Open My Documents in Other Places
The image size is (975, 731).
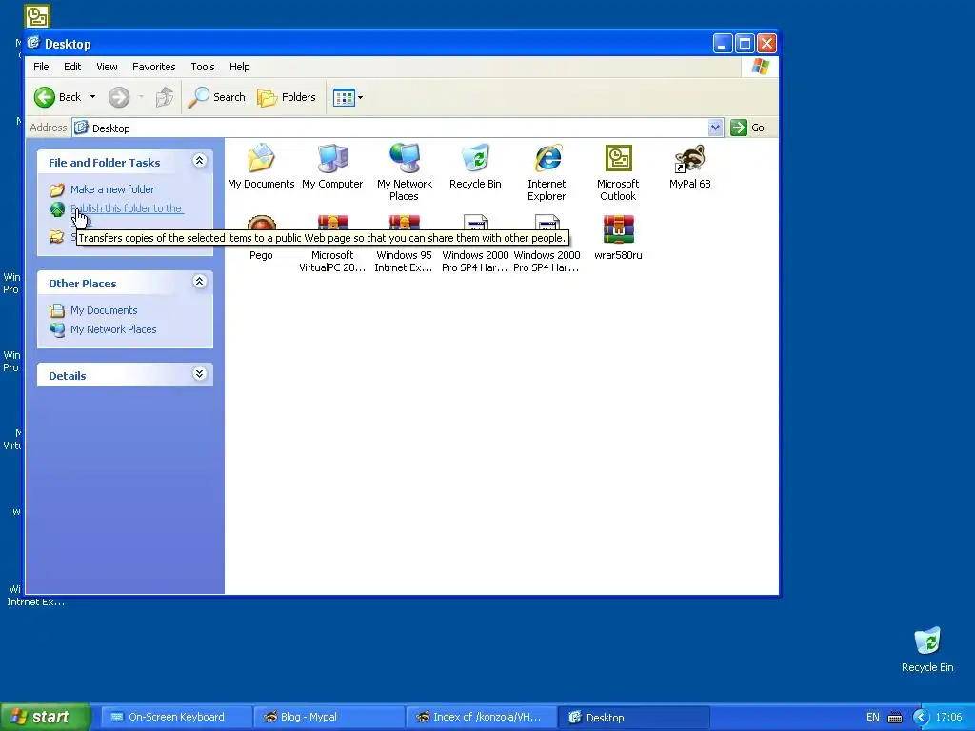(104, 310)
